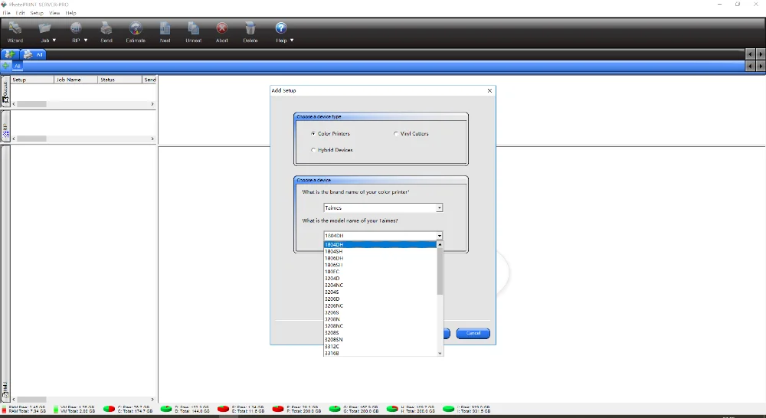Click tab strip scroll right arrow
The image size is (766, 418).
click(760, 54)
